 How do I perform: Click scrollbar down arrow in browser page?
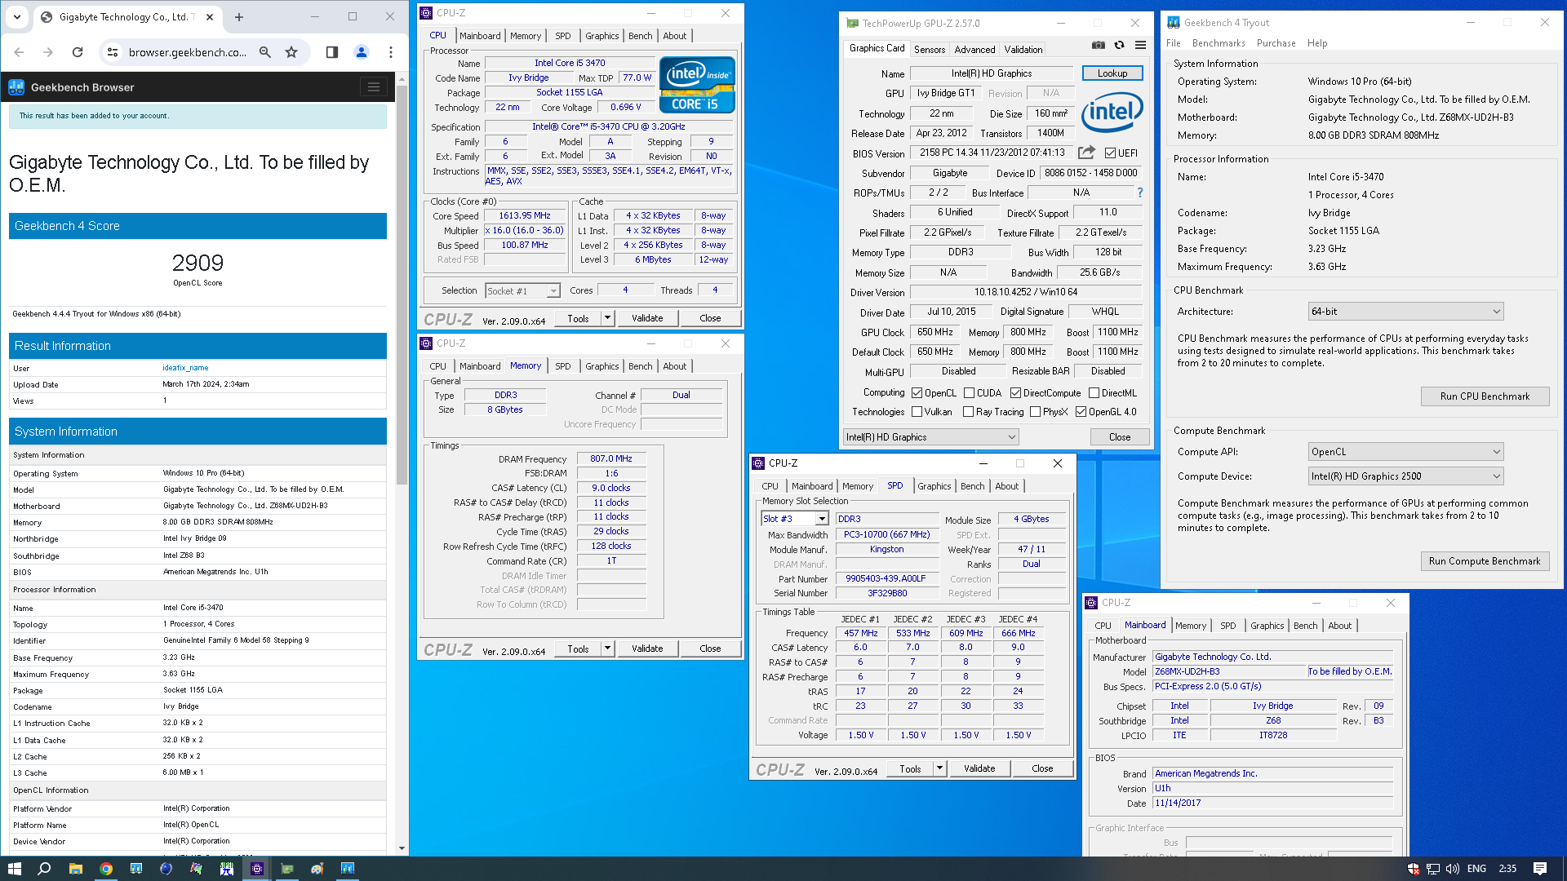(x=402, y=848)
